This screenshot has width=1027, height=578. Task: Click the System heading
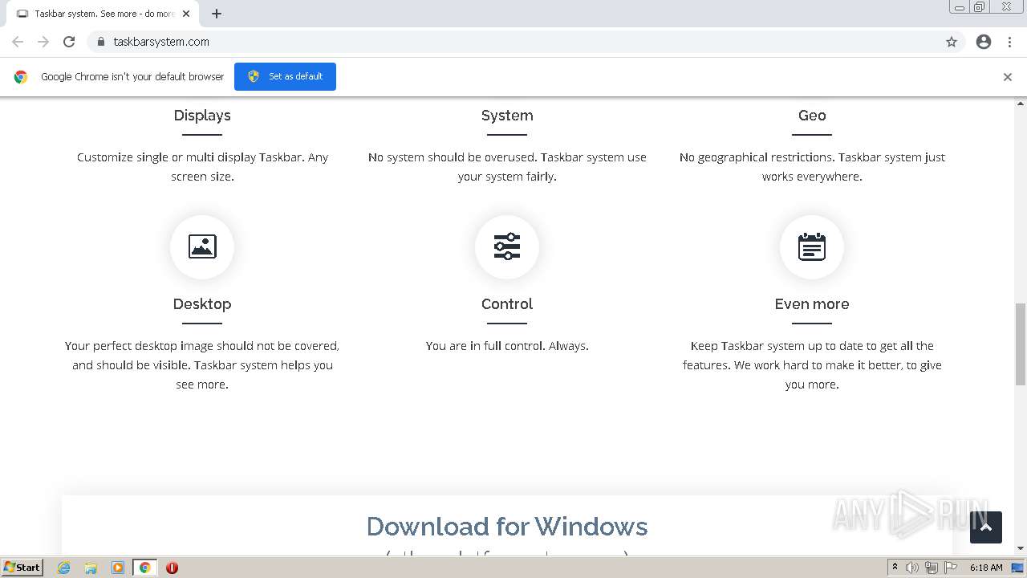pyautogui.click(x=507, y=116)
